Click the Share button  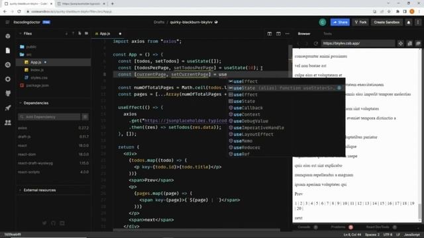point(340,22)
